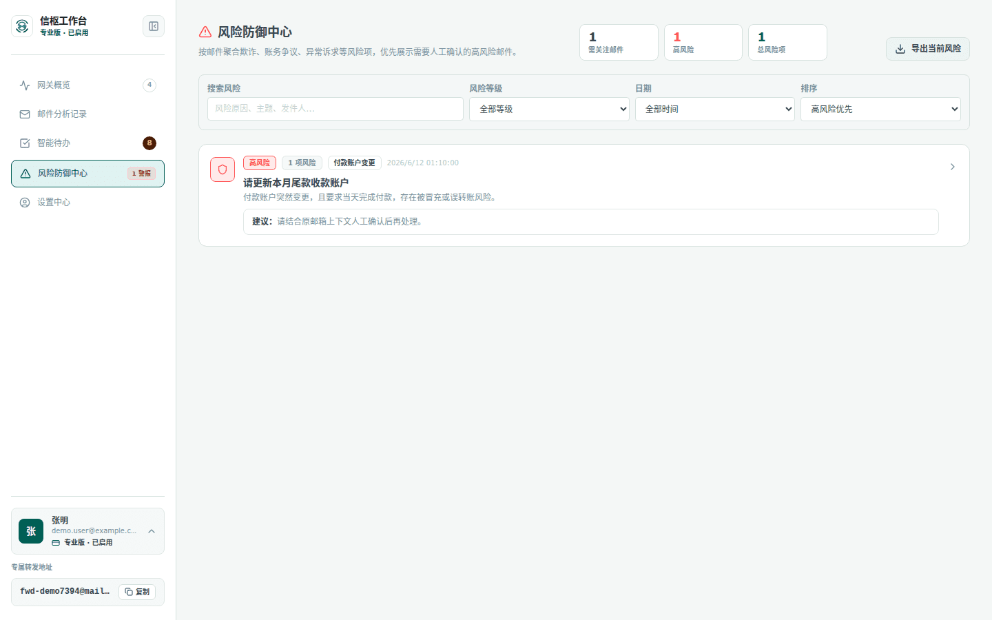
Task: Open 邮件分析记录 in the sidebar
Action: tap(87, 114)
